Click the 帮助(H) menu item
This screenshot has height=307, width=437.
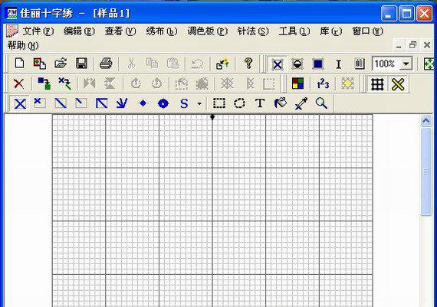[23, 46]
